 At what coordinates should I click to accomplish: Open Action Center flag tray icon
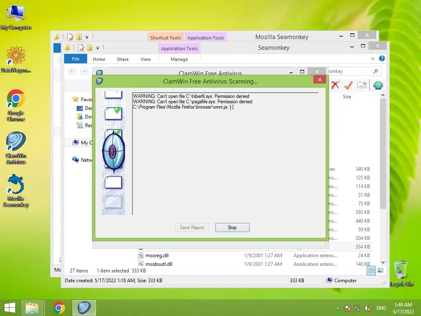pyautogui.click(x=348, y=308)
